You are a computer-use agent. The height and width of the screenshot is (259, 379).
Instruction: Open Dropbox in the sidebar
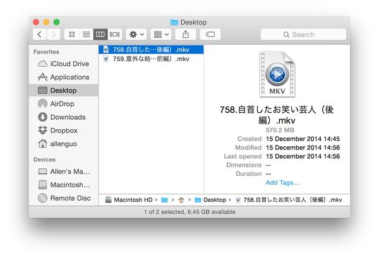coord(63,130)
